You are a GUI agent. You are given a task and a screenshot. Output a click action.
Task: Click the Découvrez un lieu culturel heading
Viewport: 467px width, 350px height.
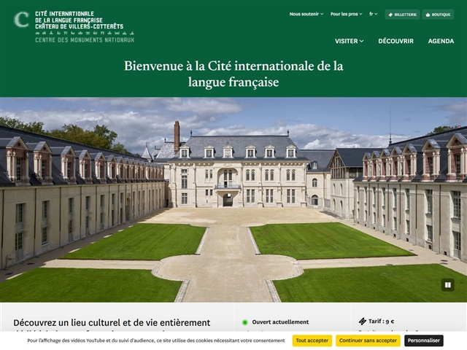click(x=112, y=323)
